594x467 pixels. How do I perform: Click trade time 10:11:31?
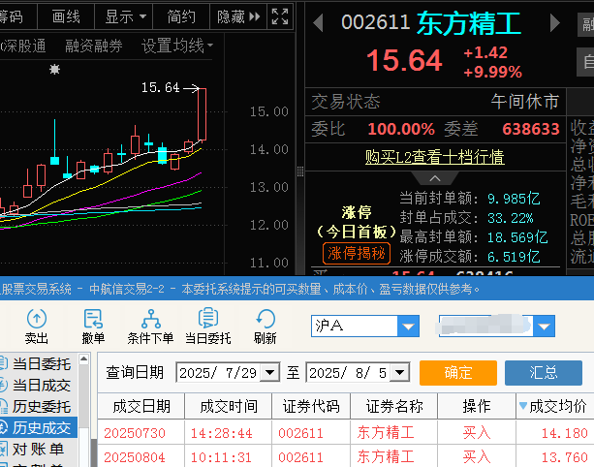point(221,457)
